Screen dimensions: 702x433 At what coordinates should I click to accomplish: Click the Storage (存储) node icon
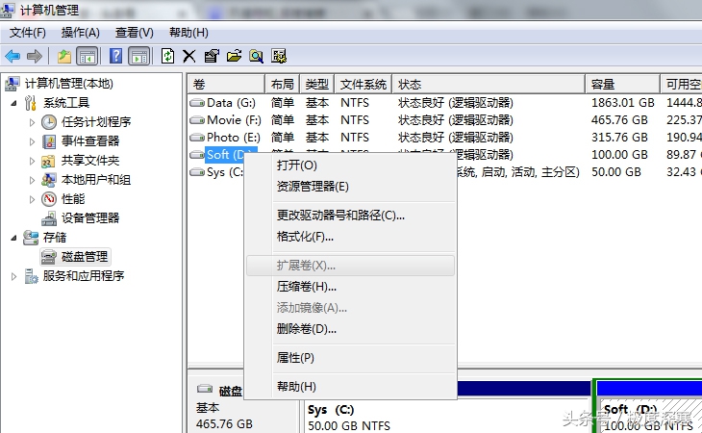(31, 238)
